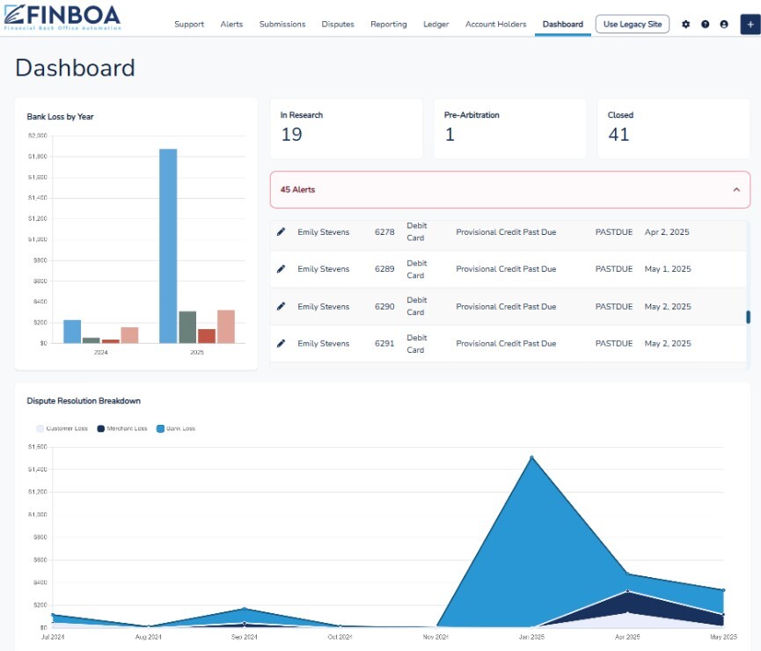
Task: Edit the alert for account 6278
Action: tap(282, 232)
